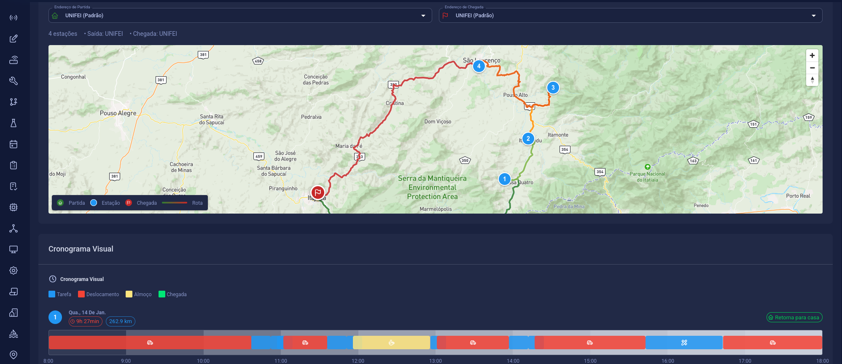
Task: Click the red arrival flag map marker
Action: pyautogui.click(x=318, y=193)
